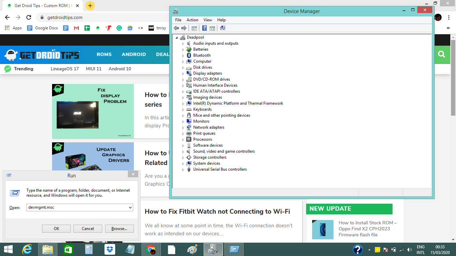Open the Run dialog Open dropdown arrow
This screenshot has height=256, width=456.
click(130, 207)
